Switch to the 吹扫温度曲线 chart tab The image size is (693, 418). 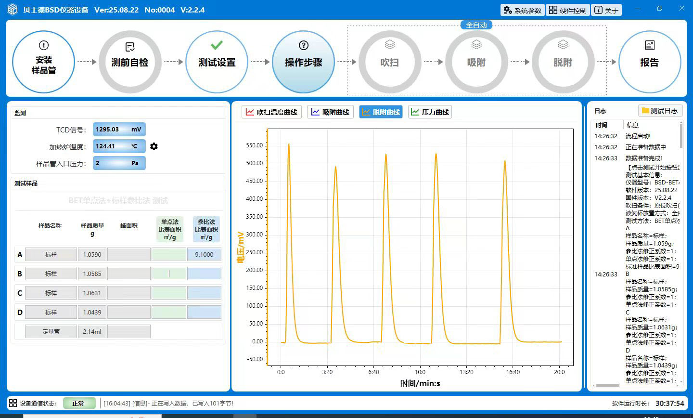point(271,112)
